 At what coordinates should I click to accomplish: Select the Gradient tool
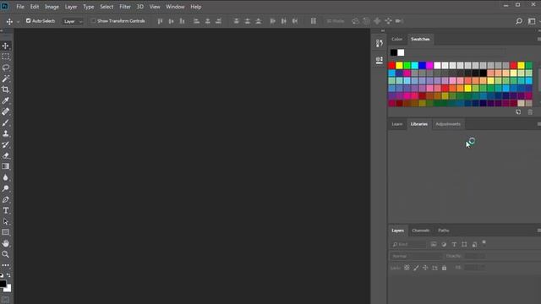click(x=6, y=166)
